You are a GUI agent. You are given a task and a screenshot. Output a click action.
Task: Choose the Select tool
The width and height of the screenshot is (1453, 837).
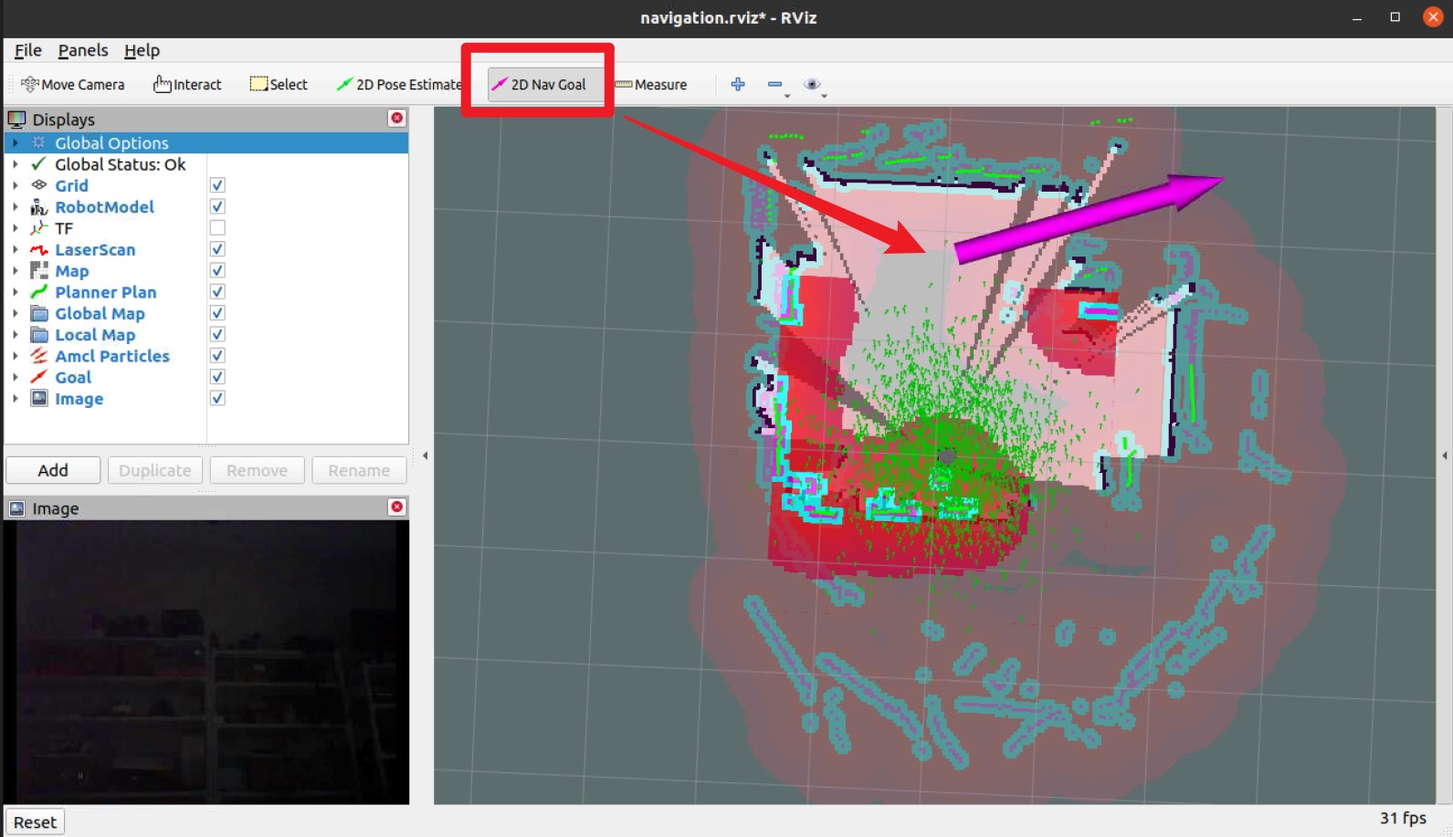[x=279, y=85]
